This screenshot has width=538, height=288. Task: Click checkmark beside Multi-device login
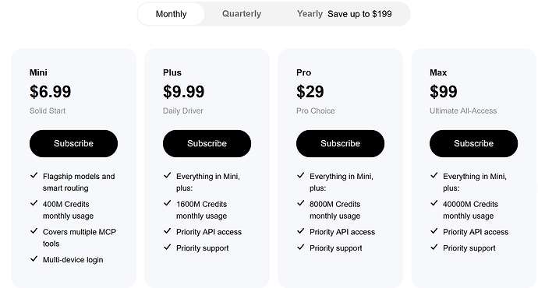pyautogui.click(x=34, y=259)
